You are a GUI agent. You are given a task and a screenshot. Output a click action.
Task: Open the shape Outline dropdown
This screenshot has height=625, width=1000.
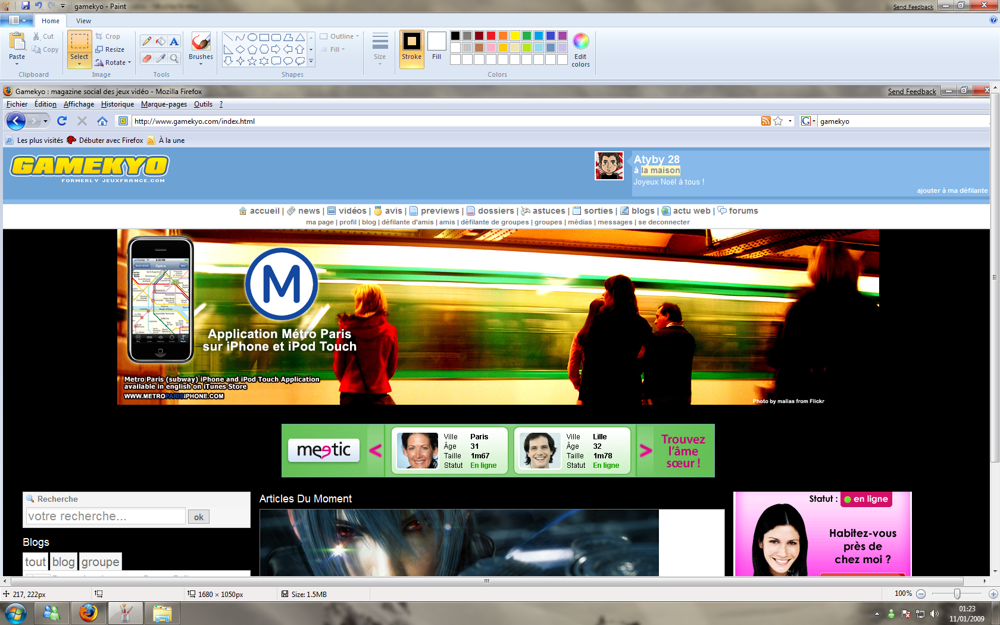pos(340,36)
